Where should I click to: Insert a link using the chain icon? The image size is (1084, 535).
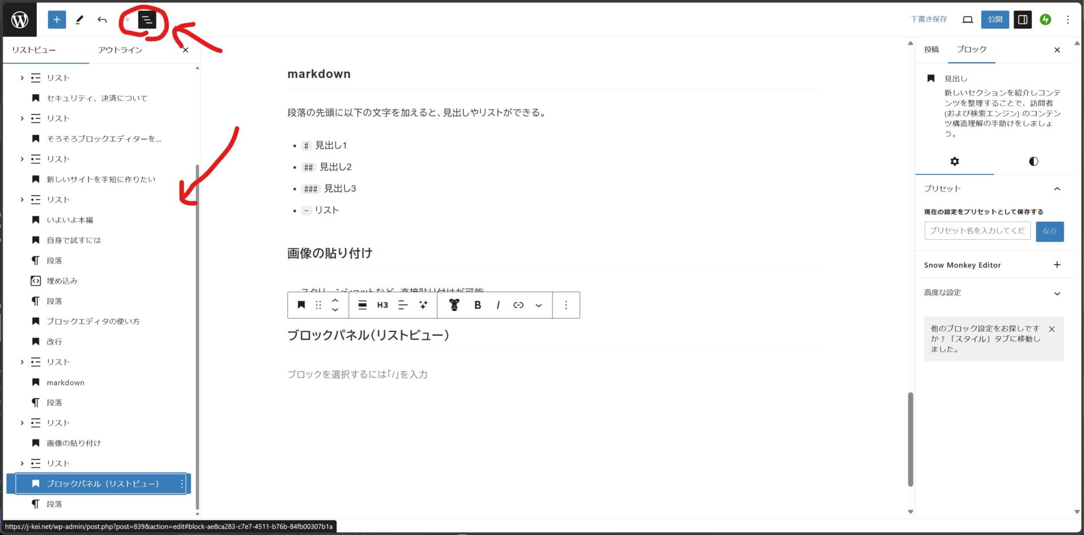click(x=518, y=305)
